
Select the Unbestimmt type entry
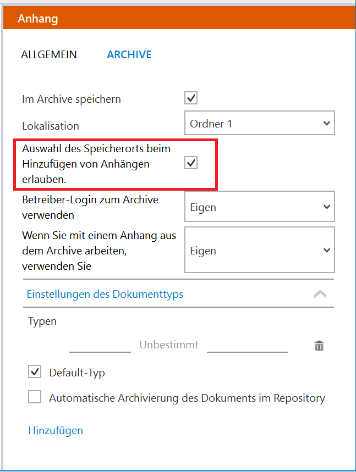coord(169,345)
